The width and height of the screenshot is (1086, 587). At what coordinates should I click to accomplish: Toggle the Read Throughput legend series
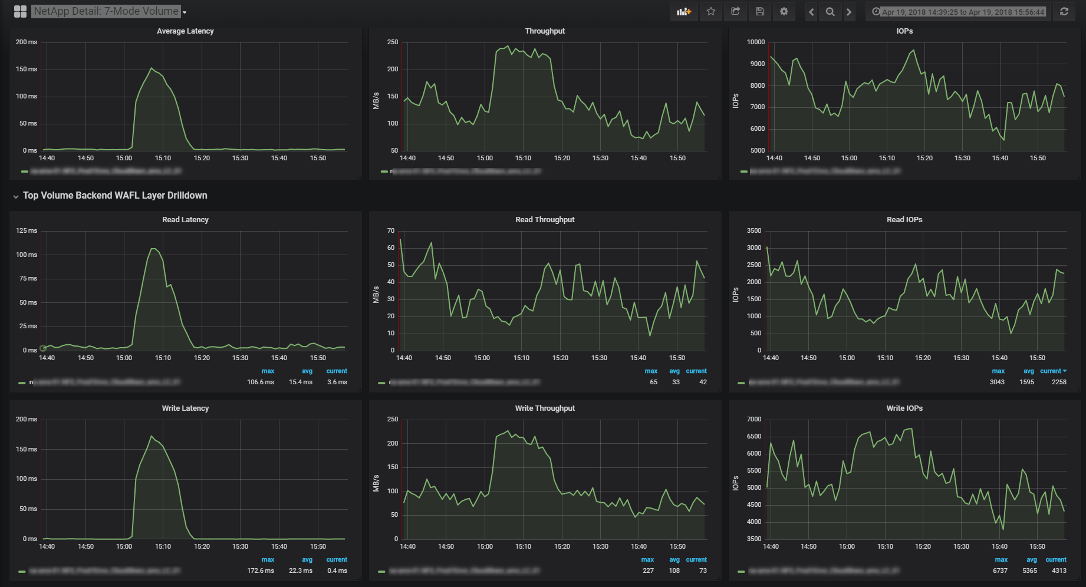465,382
